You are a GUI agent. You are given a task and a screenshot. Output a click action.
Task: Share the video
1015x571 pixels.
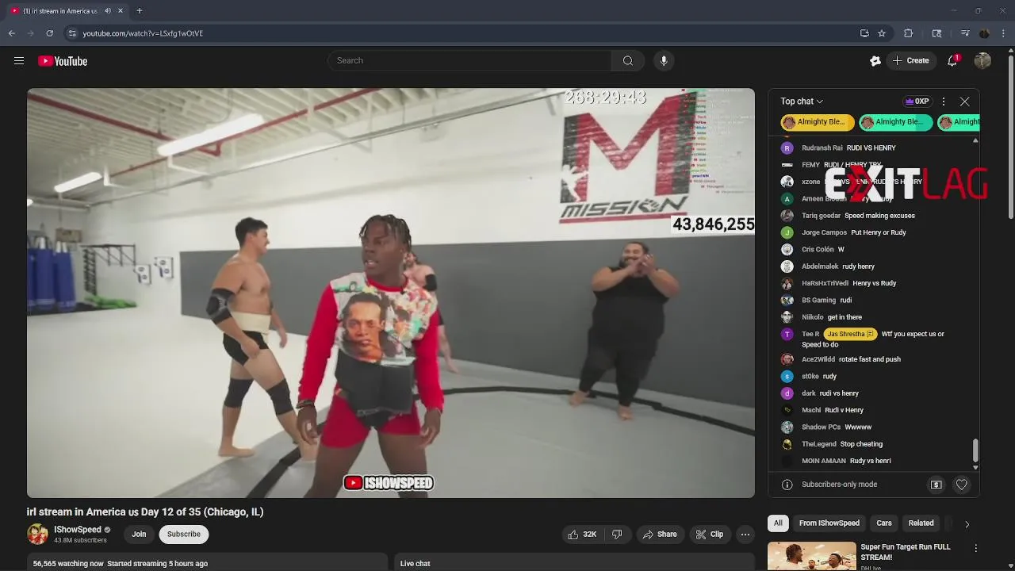660,535
